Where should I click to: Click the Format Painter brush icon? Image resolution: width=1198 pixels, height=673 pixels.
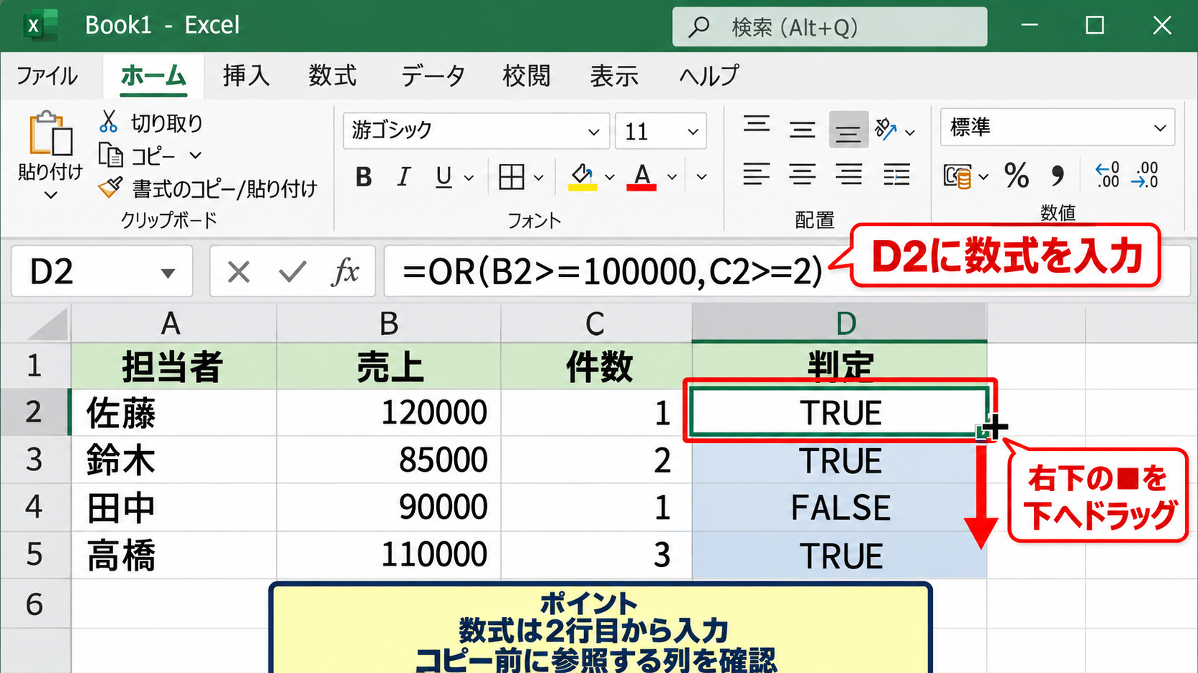click(110, 188)
